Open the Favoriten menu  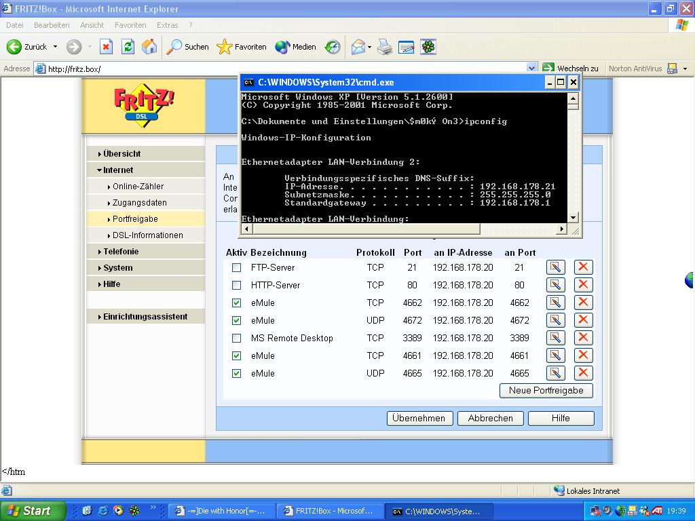(x=130, y=25)
